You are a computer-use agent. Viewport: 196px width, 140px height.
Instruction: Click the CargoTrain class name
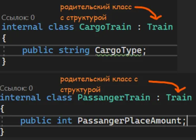click(105, 27)
